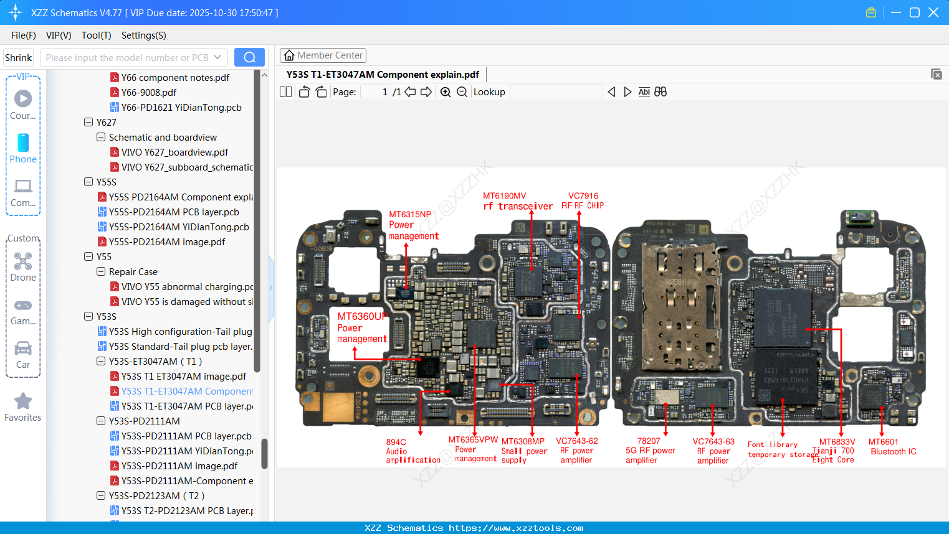This screenshot has height=534, width=949.
Task: Click inside the Lookup text field
Action: 556,91
